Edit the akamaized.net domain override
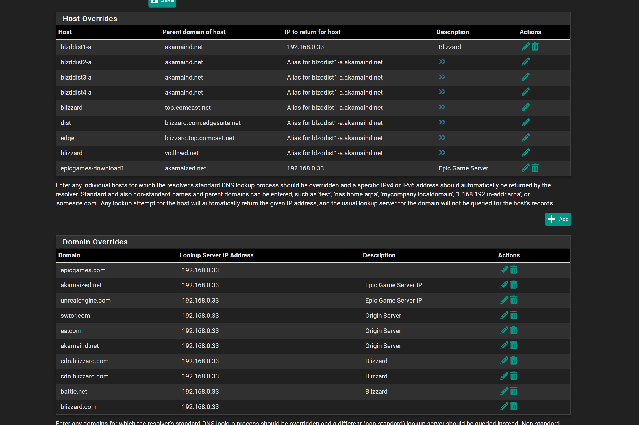This screenshot has height=425, width=639. [x=504, y=285]
